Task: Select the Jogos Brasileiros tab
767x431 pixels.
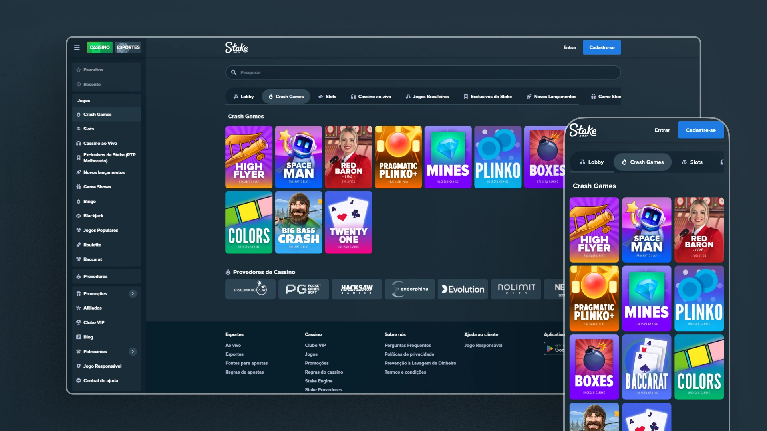Action: (427, 97)
